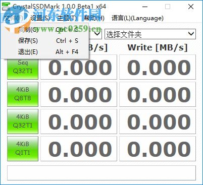Screen dimensions: 203x185
Task: Choose 退出(E) from the file menu
Action: point(45,52)
